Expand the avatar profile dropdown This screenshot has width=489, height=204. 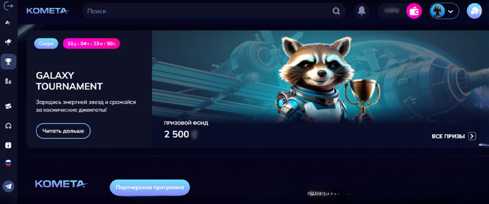tap(444, 11)
